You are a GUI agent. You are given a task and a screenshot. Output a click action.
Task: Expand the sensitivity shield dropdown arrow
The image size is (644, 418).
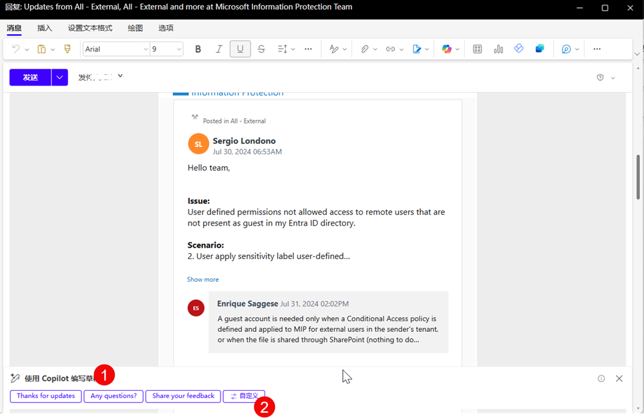[x=613, y=78]
